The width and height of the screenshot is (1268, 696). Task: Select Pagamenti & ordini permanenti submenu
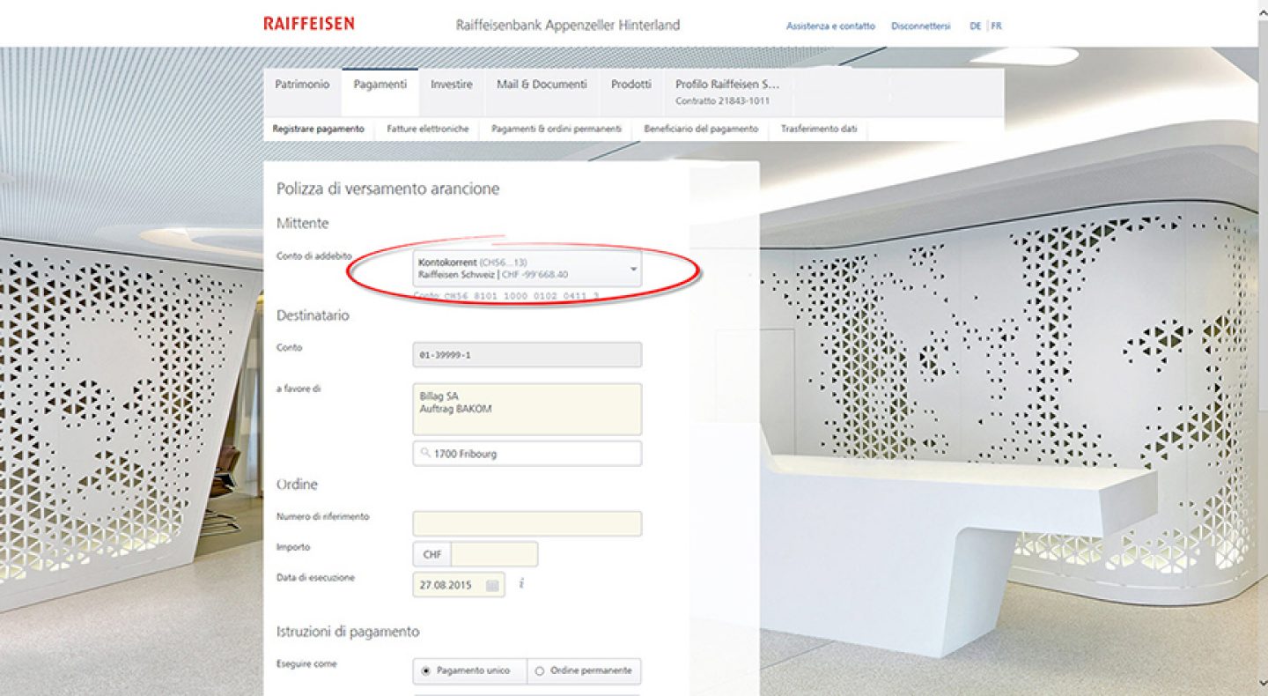click(x=557, y=129)
